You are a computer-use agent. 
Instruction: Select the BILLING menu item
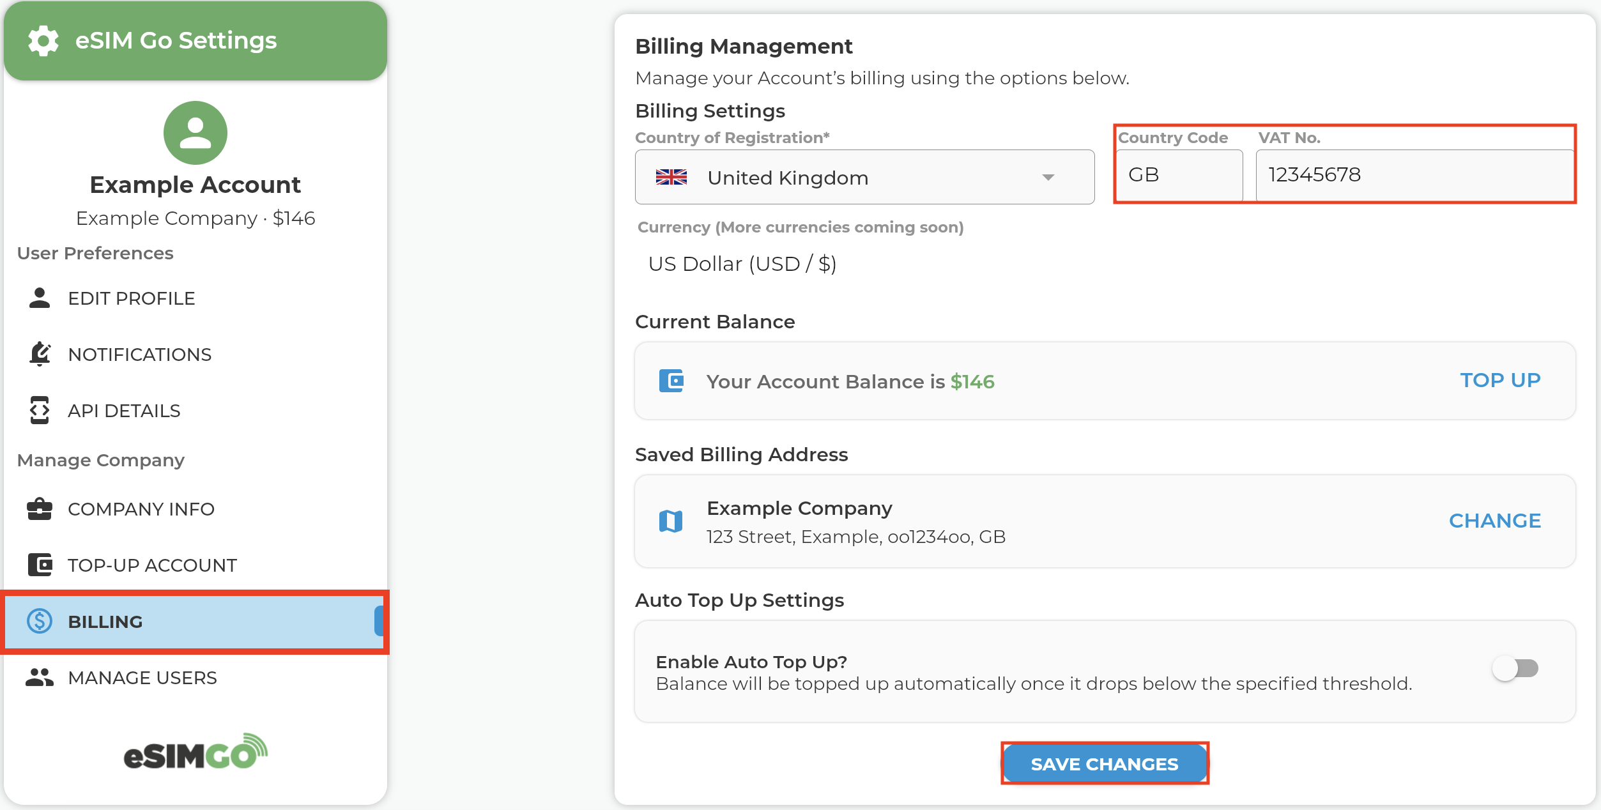(195, 621)
